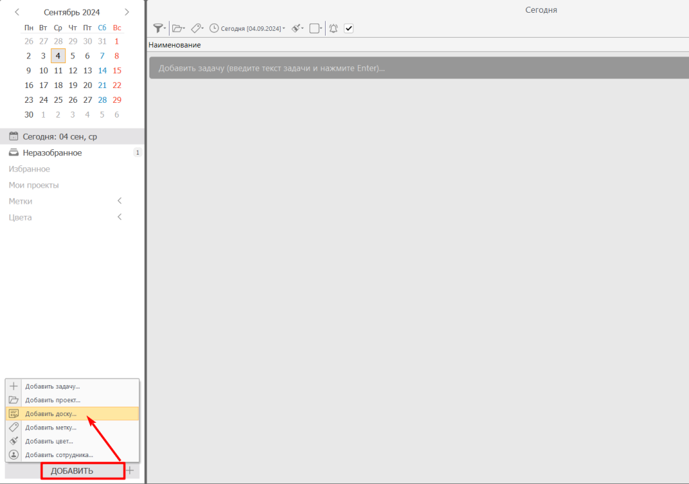Go to the next month in the calendar
The width and height of the screenshot is (689, 484).
[126, 12]
